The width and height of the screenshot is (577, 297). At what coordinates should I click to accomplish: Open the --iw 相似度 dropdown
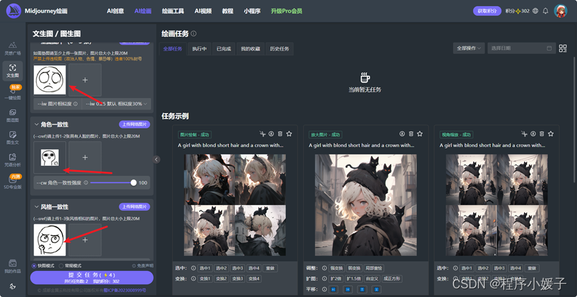pyautogui.click(x=116, y=104)
